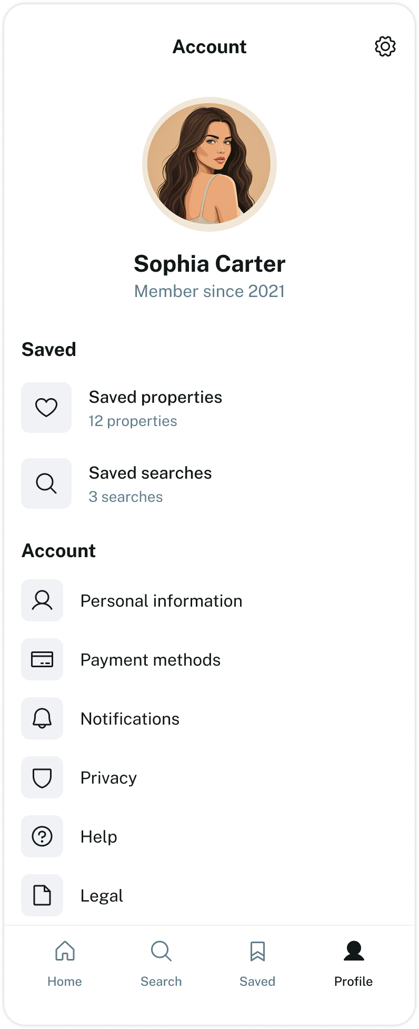Go to Notifications settings
Viewport: 419px width, 1029px height.
click(x=209, y=718)
